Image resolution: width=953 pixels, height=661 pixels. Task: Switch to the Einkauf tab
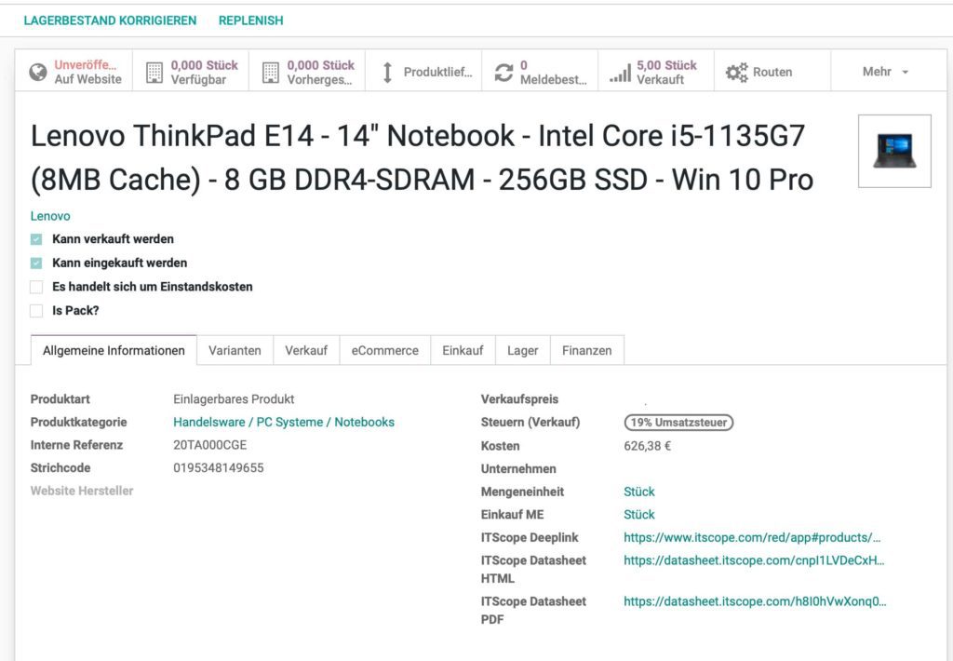(463, 350)
